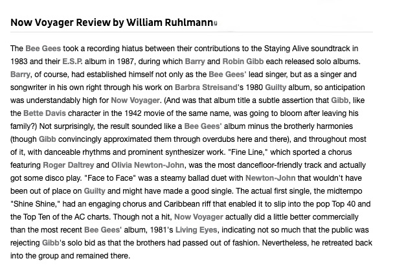Open Gibb link after 'rejecting'

[51, 243]
